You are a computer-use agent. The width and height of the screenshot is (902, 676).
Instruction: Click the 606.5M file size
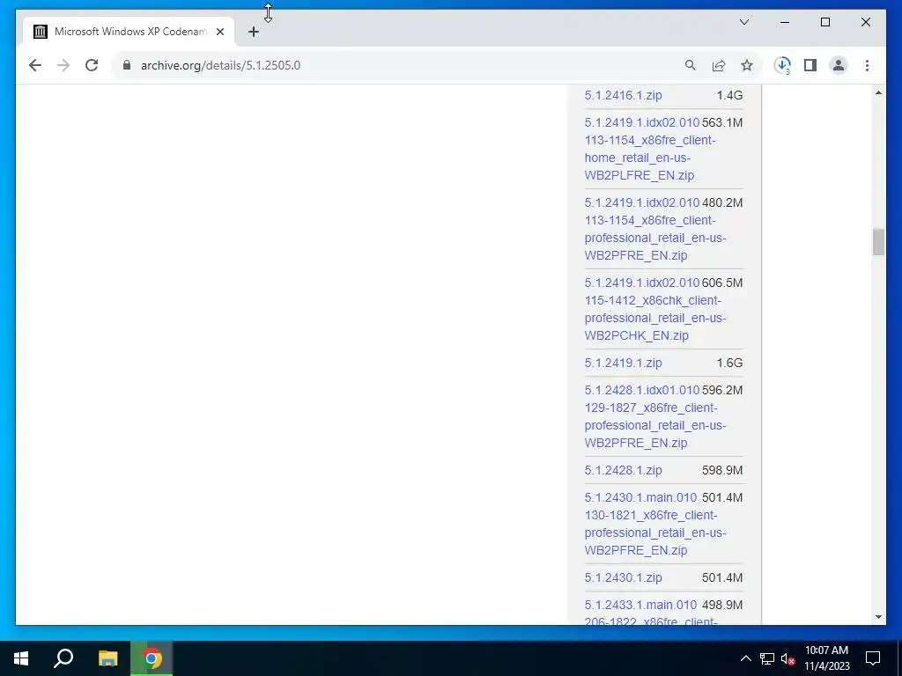click(722, 283)
